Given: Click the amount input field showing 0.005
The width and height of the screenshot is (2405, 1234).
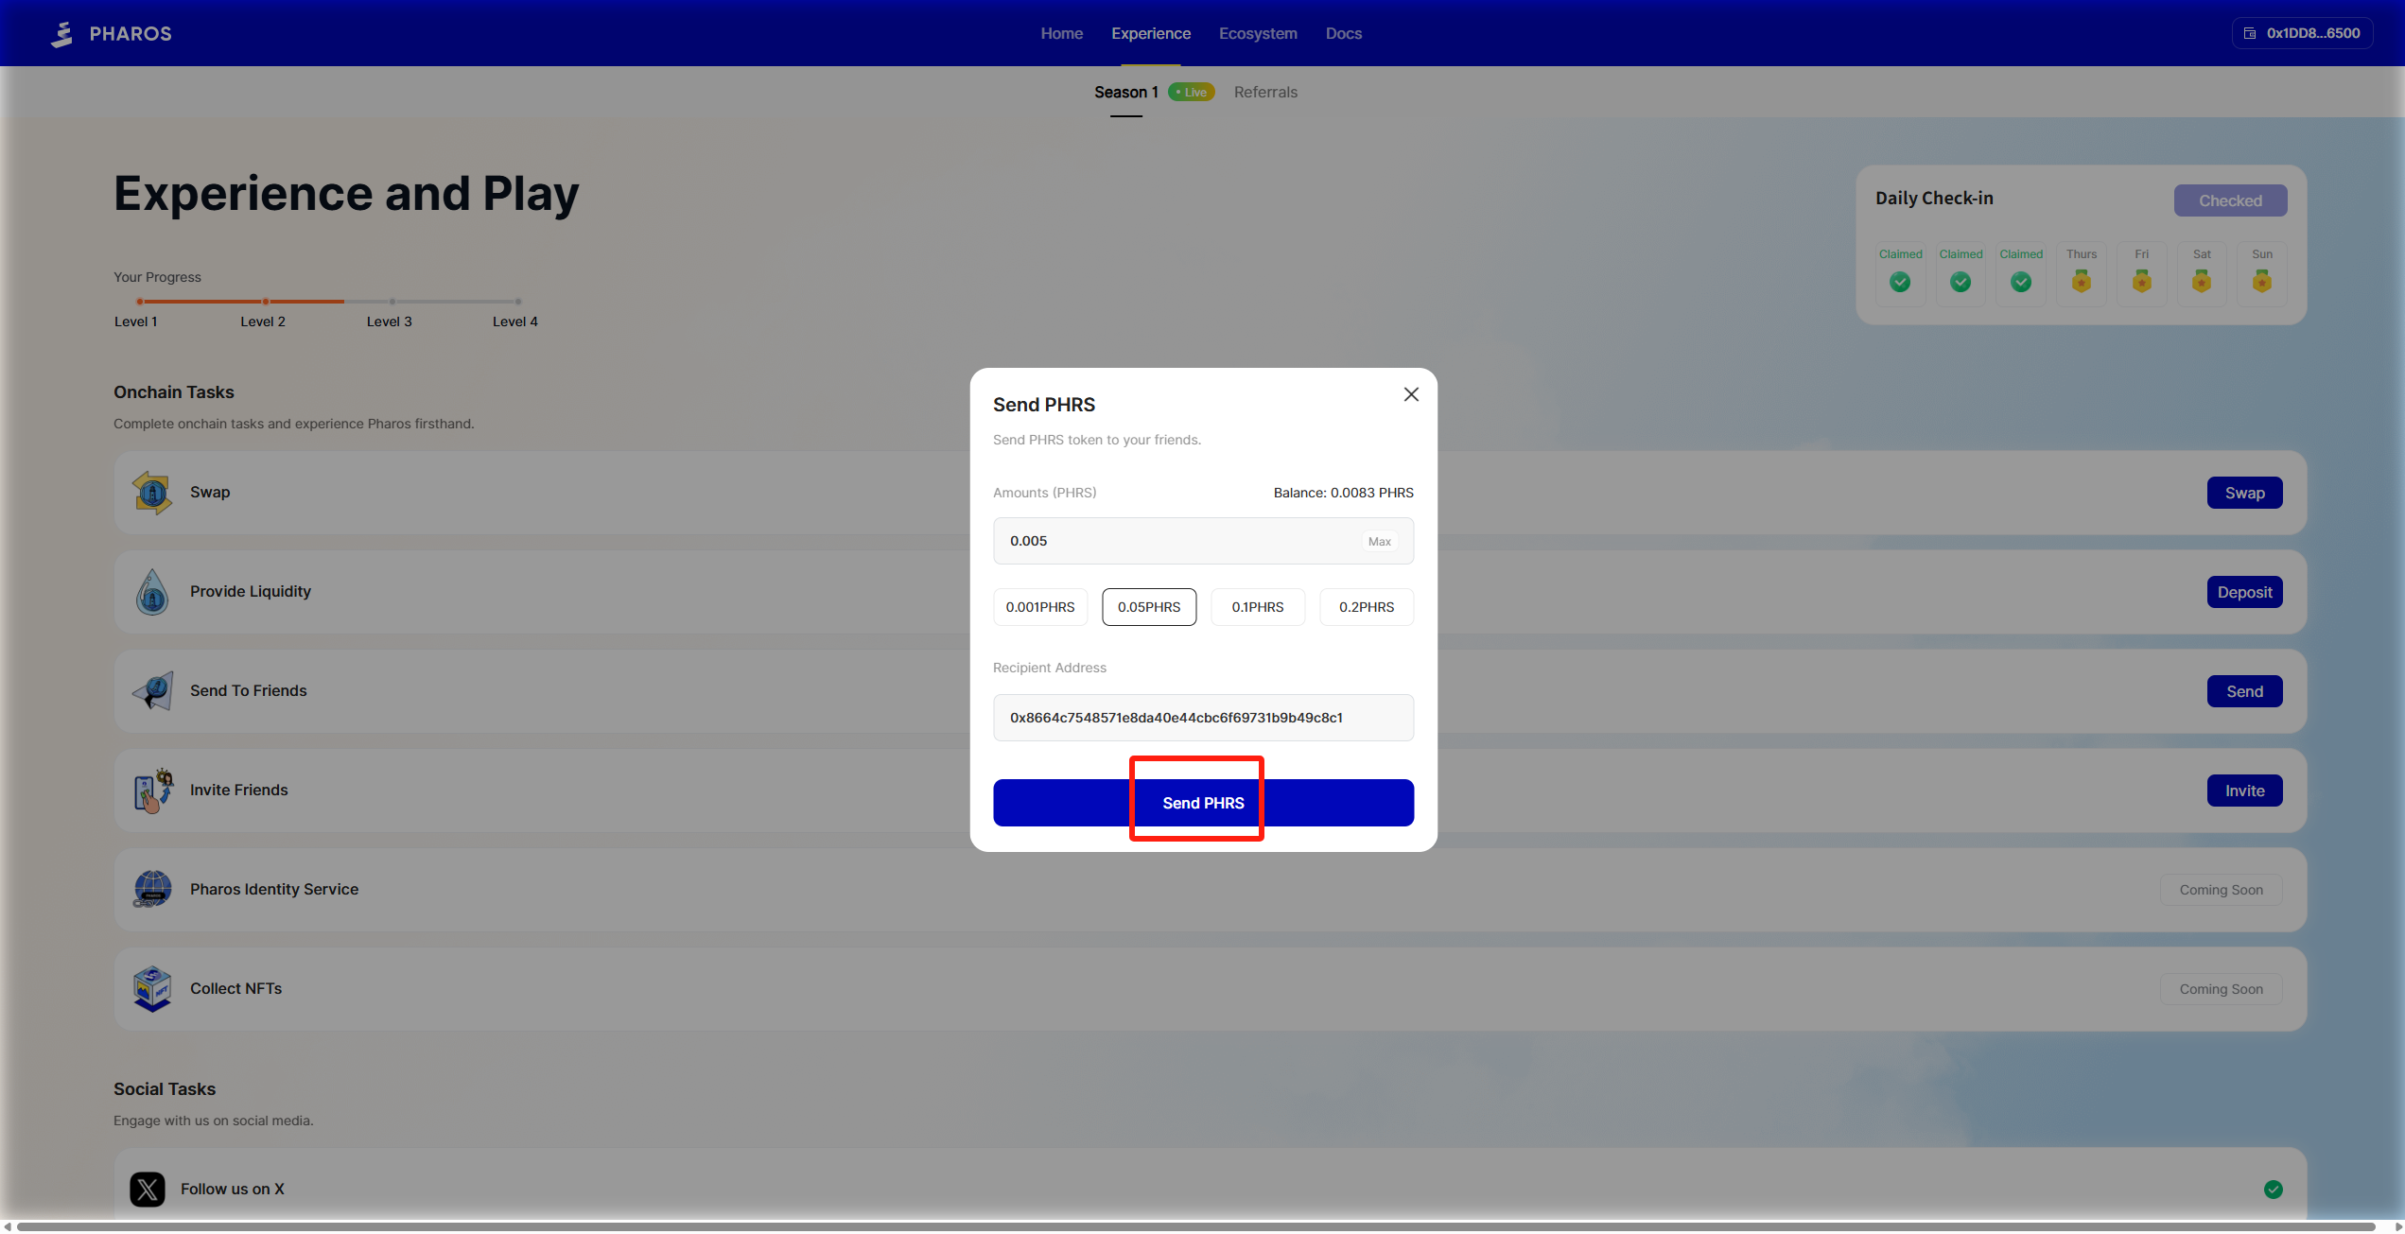Looking at the screenshot, I should pos(1203,541).
